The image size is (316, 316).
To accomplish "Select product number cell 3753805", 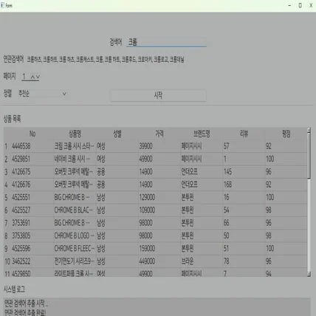I will [32, 236].
